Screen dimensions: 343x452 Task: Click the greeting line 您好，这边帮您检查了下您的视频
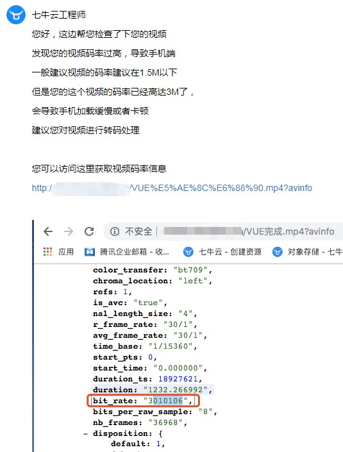click(99, 34)
